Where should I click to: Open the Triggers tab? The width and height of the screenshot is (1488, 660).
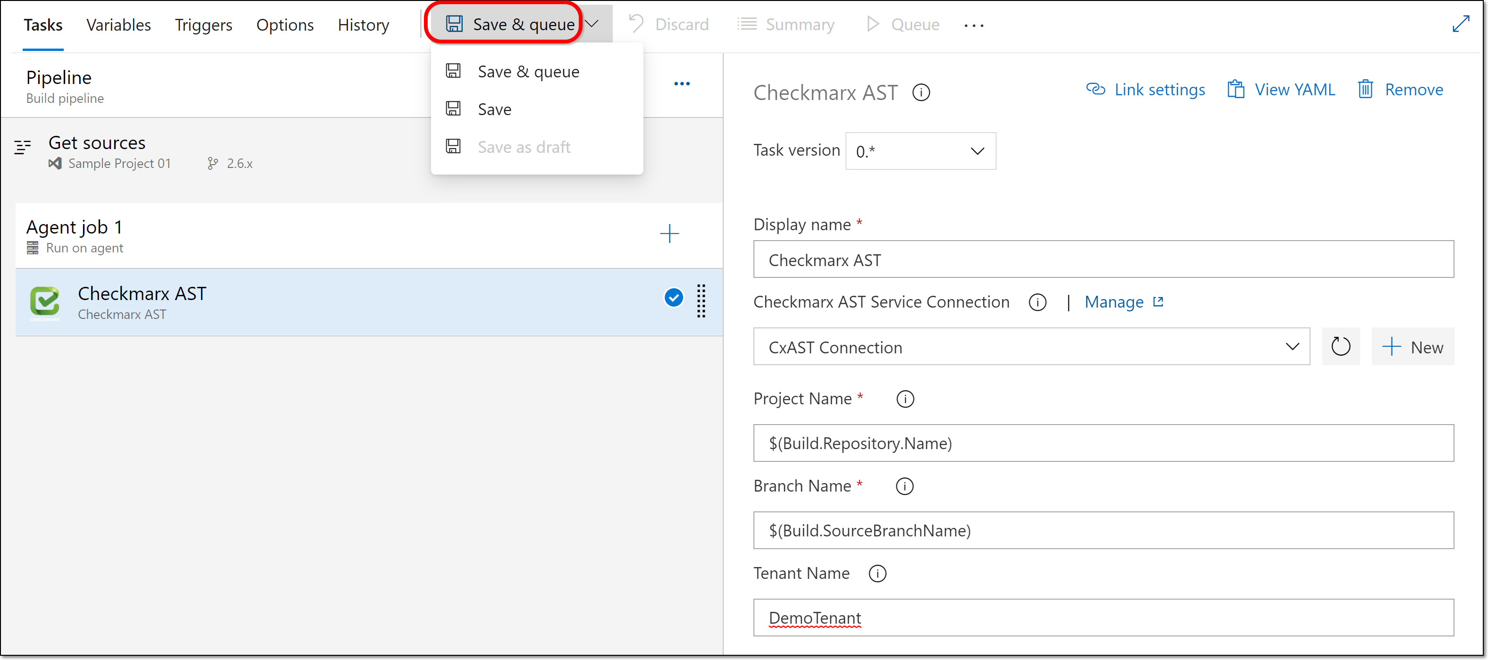pos(203,25)
